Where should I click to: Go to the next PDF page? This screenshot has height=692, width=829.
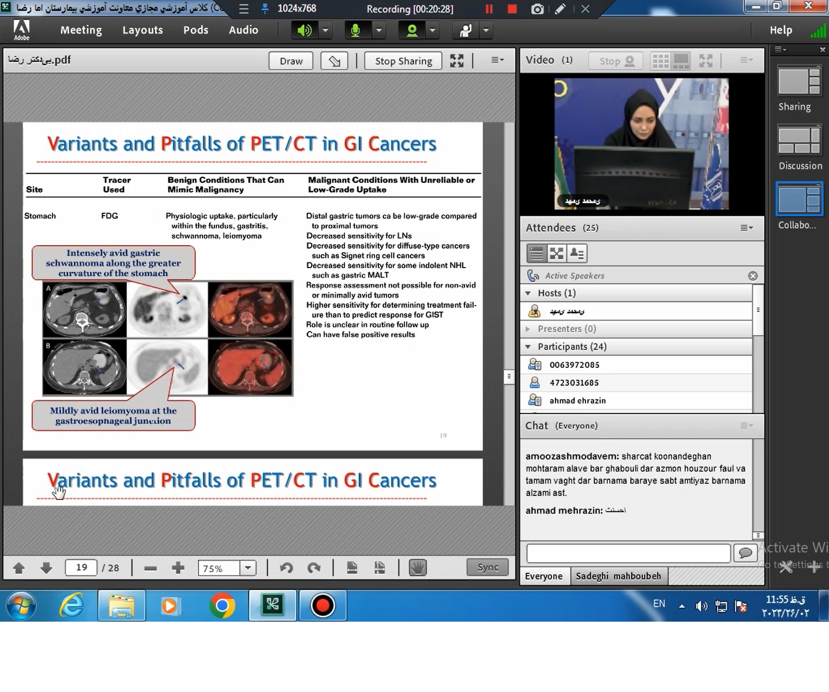click(x=47, y=568)
